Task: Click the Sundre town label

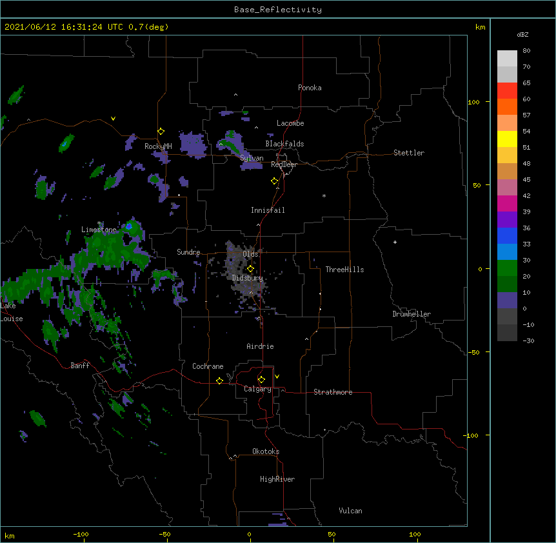Action: 188,252
